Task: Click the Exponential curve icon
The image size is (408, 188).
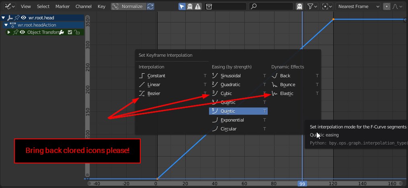Action: 215,120
